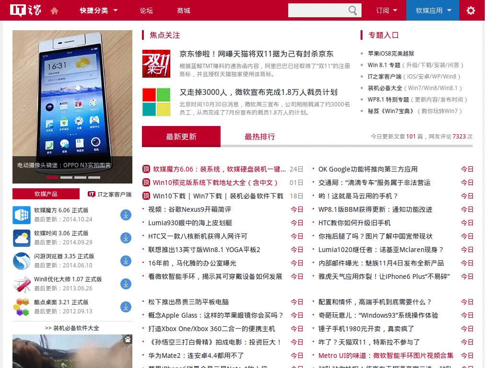Open article 内部邮件曝光：魅族11月4日发布全新产品

[381, 263]
